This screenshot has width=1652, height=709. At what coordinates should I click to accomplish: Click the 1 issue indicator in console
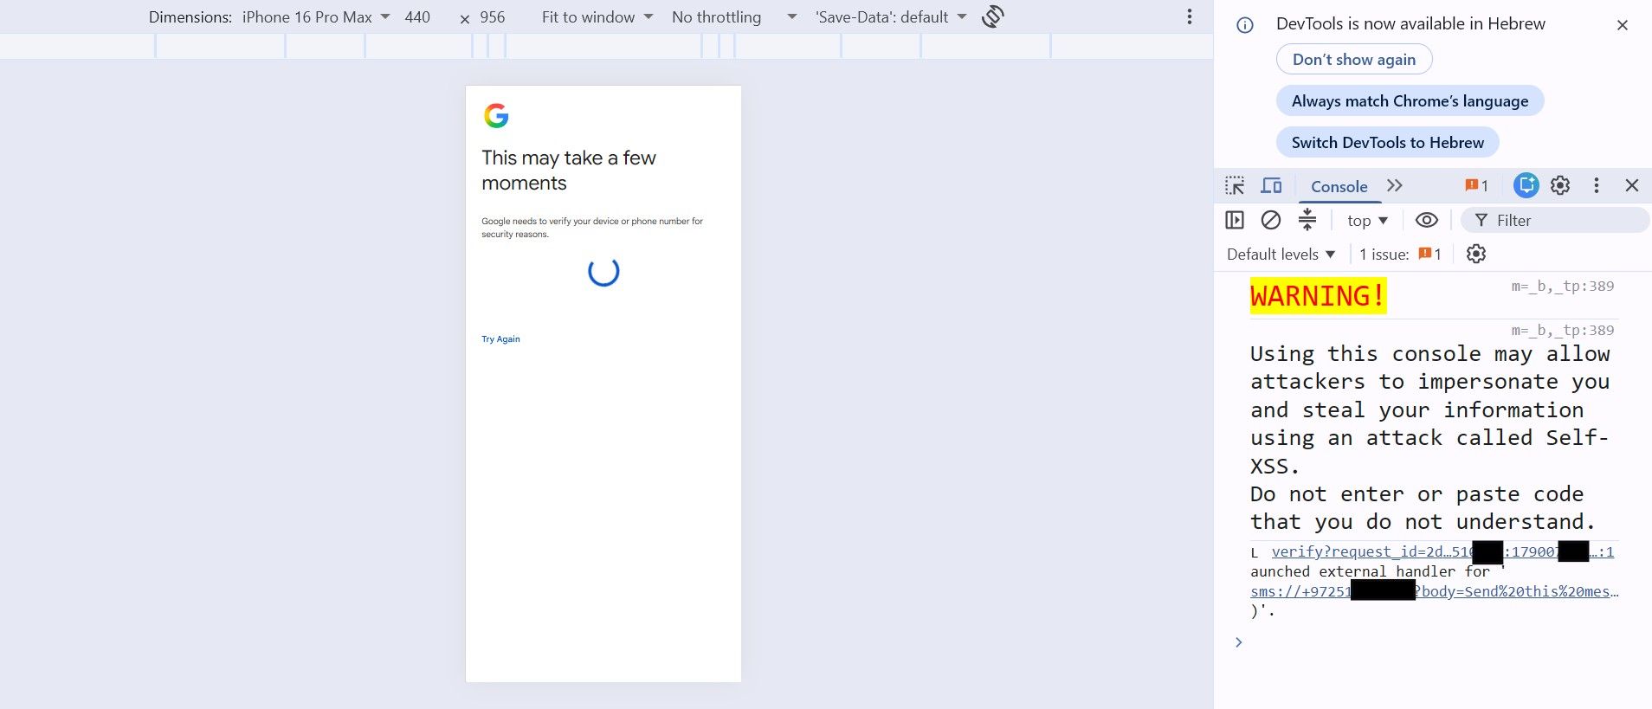tap(1400, 255)
